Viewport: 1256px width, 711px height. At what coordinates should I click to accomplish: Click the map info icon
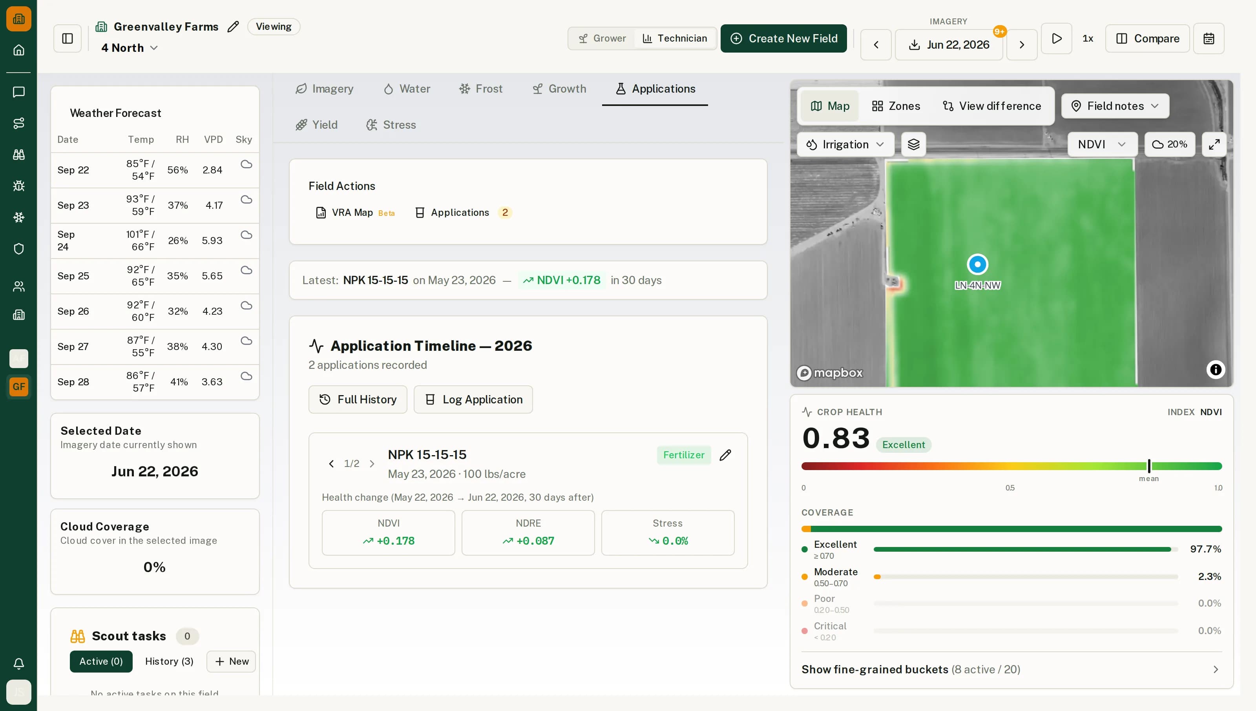point(1215,369)
